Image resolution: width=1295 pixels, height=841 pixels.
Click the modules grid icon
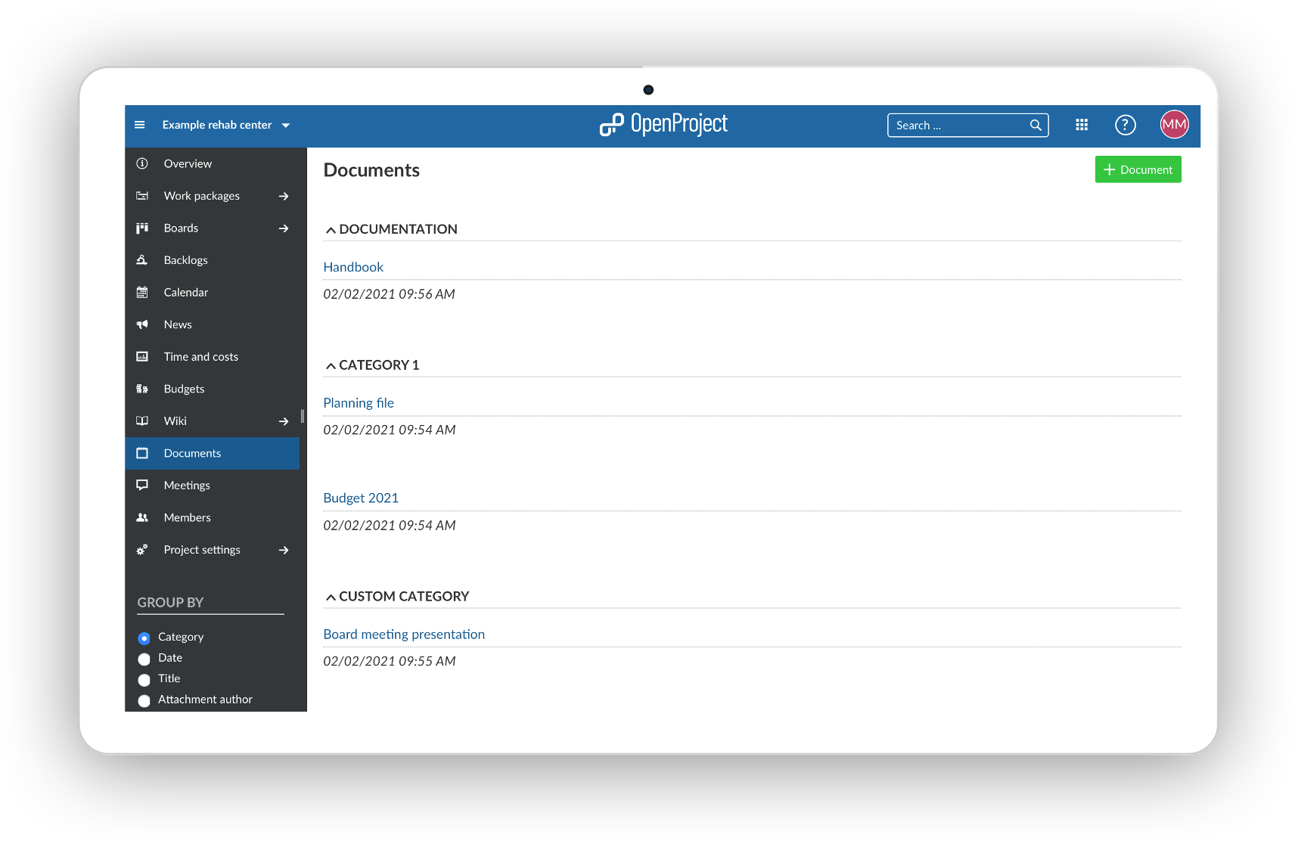click(x=1082, y=125)
